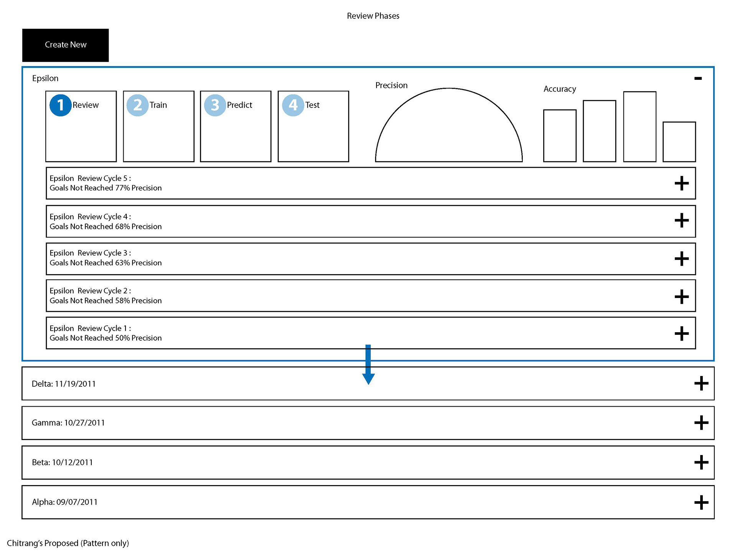Open the Test phase card
Screen dimensions: 737x553
313,126
